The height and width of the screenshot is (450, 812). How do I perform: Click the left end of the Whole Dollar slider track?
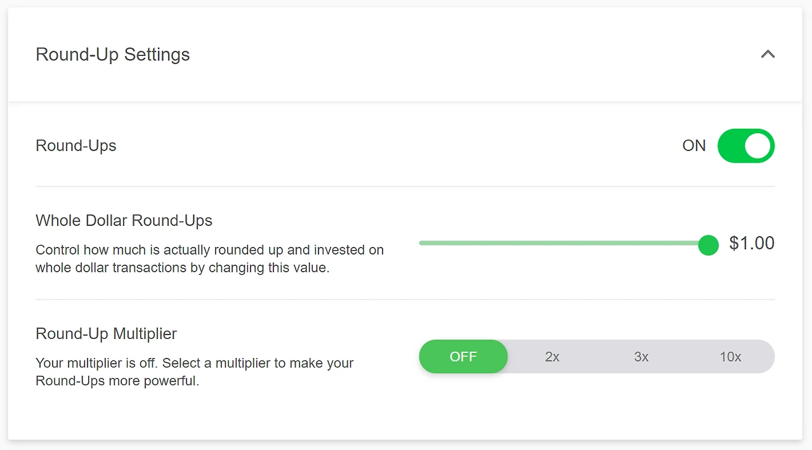pos(422,243)
